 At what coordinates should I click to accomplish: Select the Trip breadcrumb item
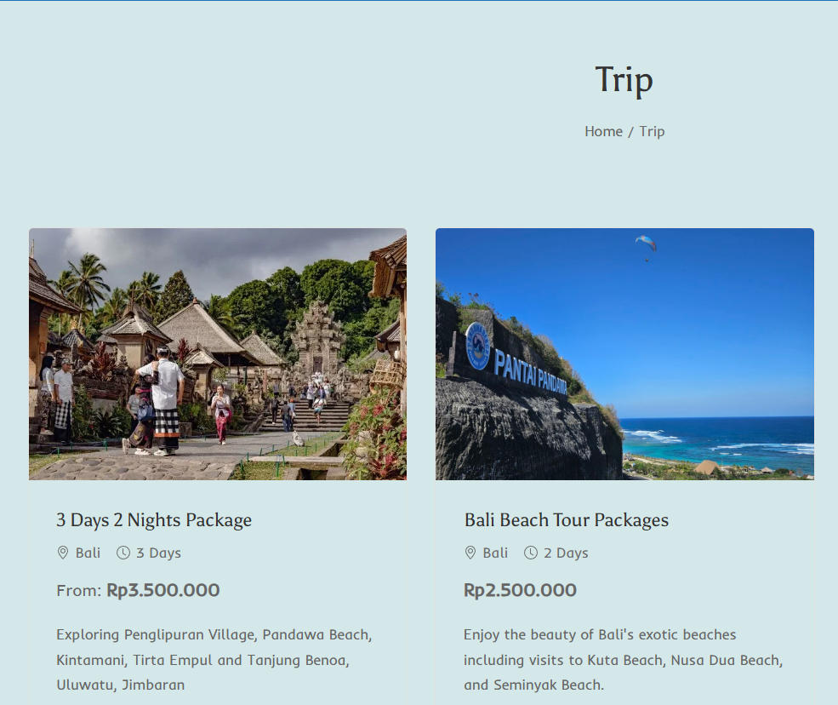click(x=652, y=132)
